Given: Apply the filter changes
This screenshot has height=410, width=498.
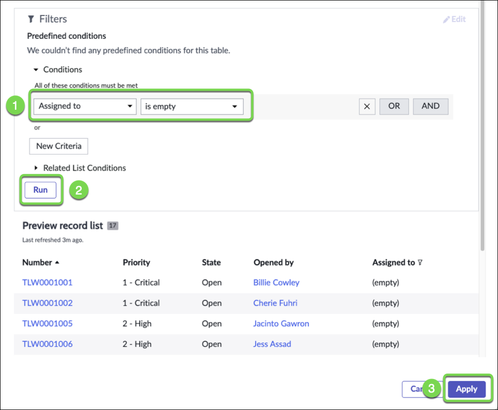Looking at the screenshot, I should 466,389.
